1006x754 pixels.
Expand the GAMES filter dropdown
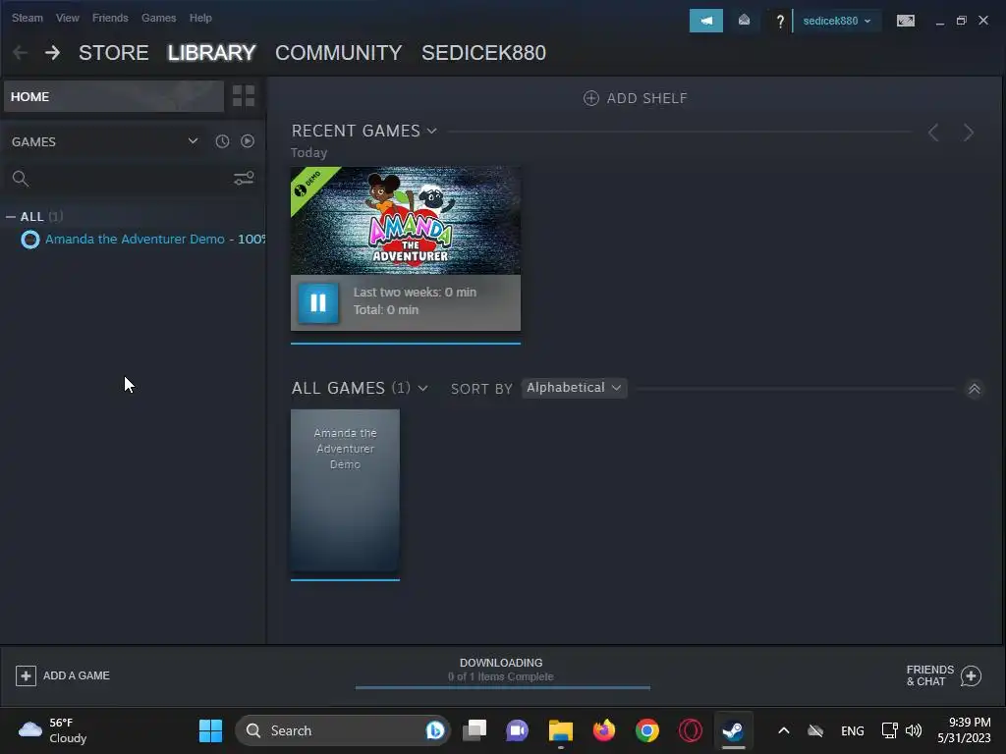(x=193, y=141)
